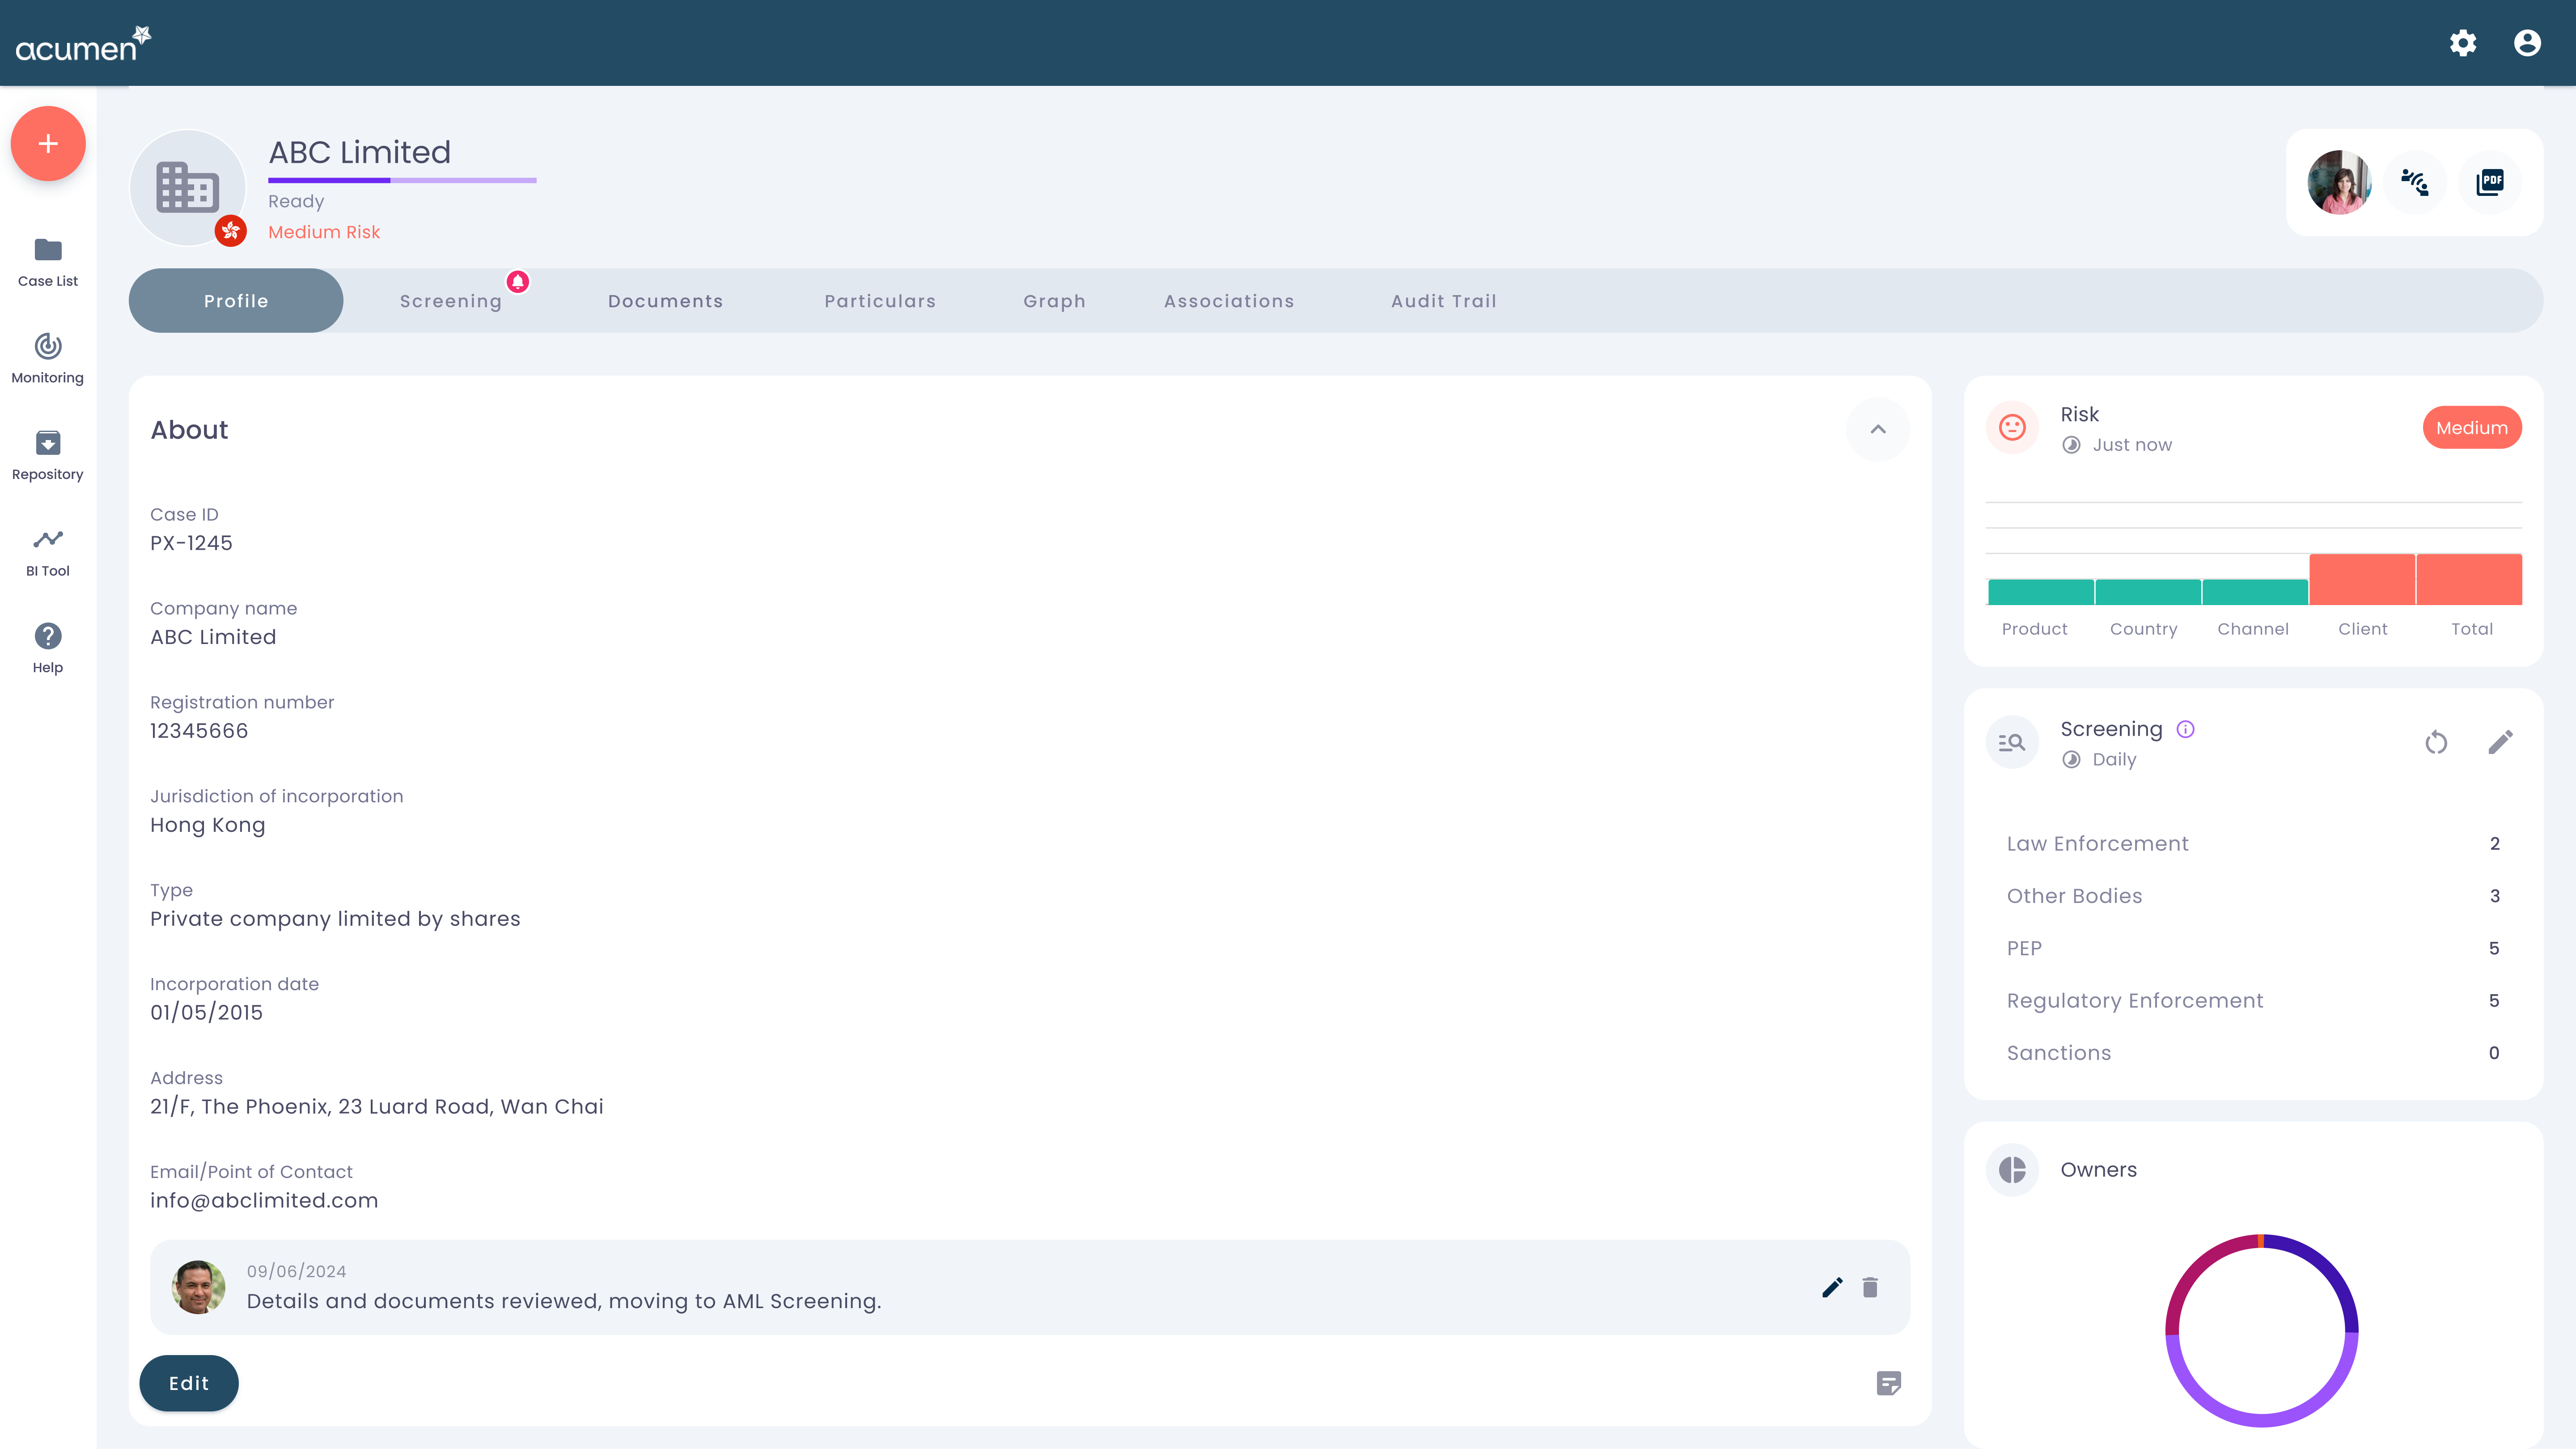The image size is (2576, 1449).
Task: Click the Medium Risk label under Ready
Action: (324, 232)
